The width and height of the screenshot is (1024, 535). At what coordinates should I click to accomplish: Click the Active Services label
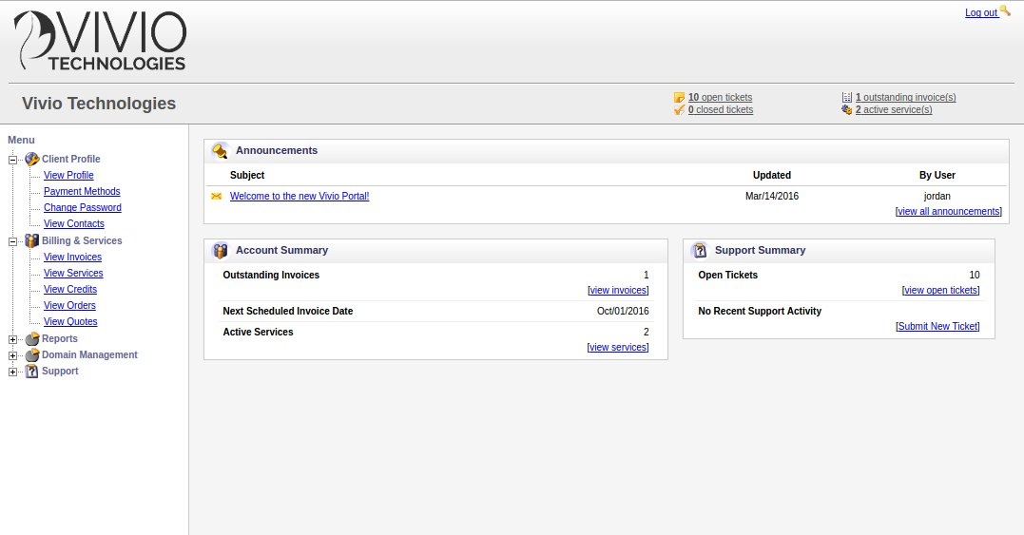pyautogui.click(x=258, y=332)
